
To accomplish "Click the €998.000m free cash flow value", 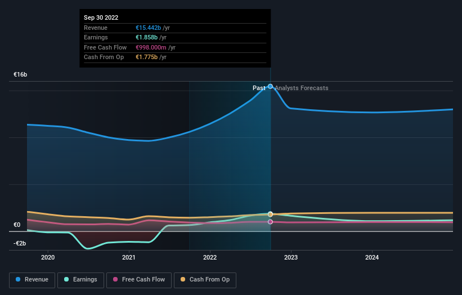I will (x=151, y=47).
